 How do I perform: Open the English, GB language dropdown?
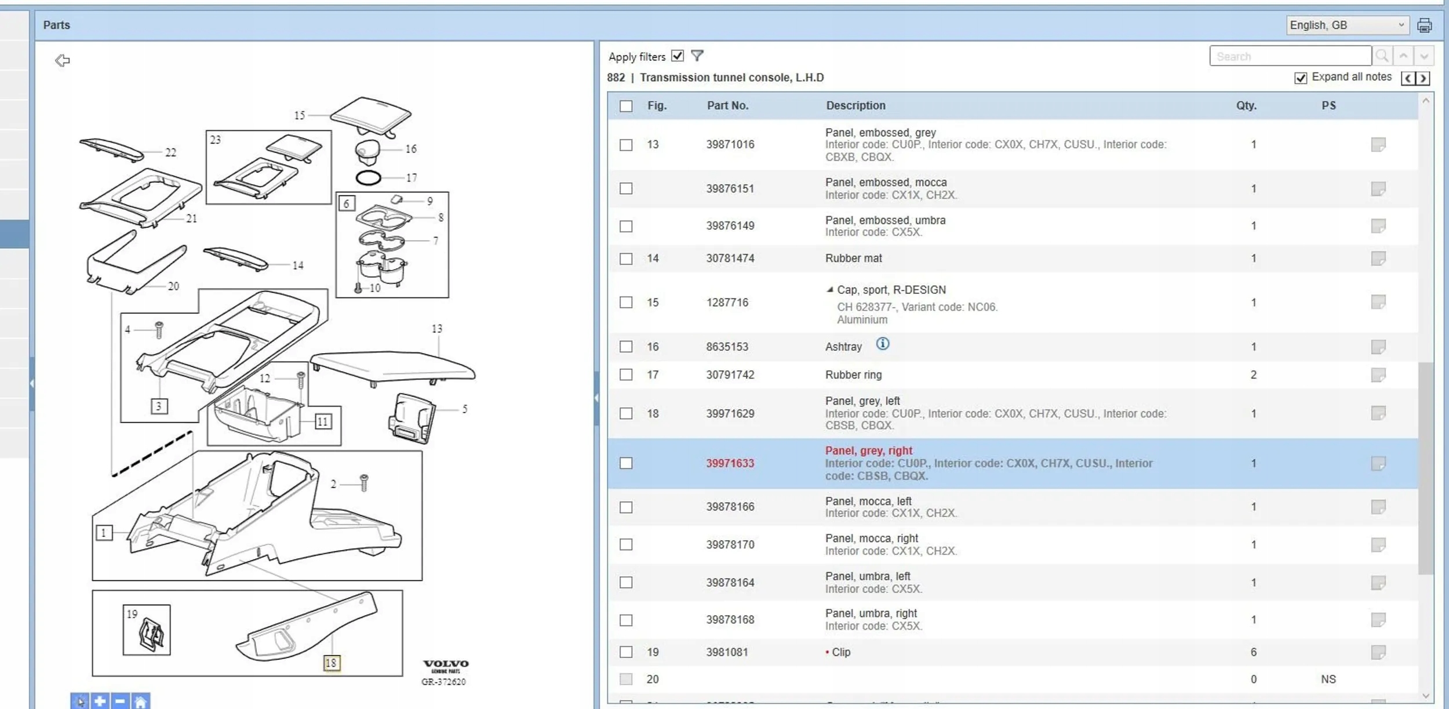tap(1346, 25)
